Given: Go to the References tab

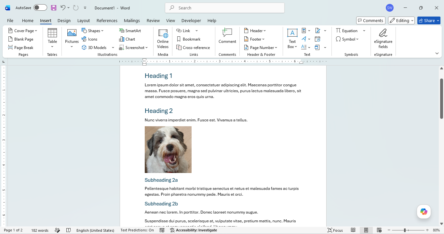Looking at the screenshot, I should [107, 20].
